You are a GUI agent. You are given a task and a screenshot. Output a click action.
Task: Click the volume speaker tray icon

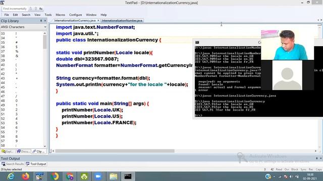291,176
